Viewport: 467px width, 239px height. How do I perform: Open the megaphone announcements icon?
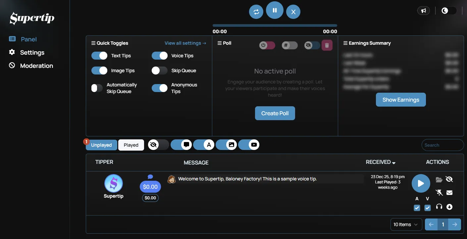tap(424, 11)
